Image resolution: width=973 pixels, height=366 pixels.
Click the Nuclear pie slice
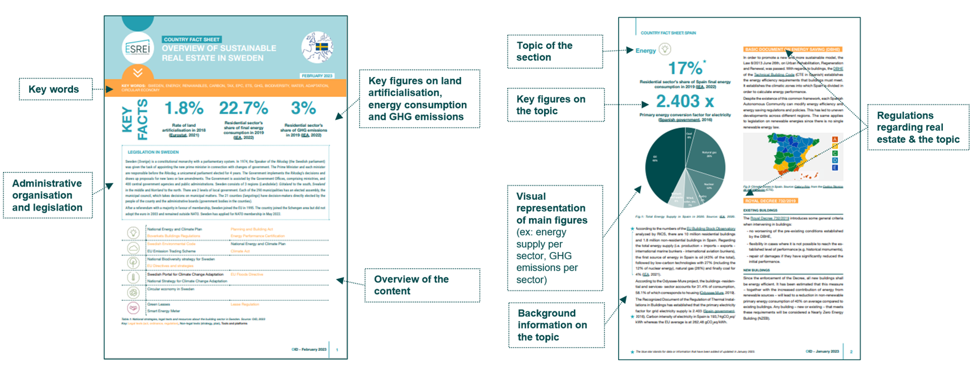pyautogui.click(x=709, y=185)
